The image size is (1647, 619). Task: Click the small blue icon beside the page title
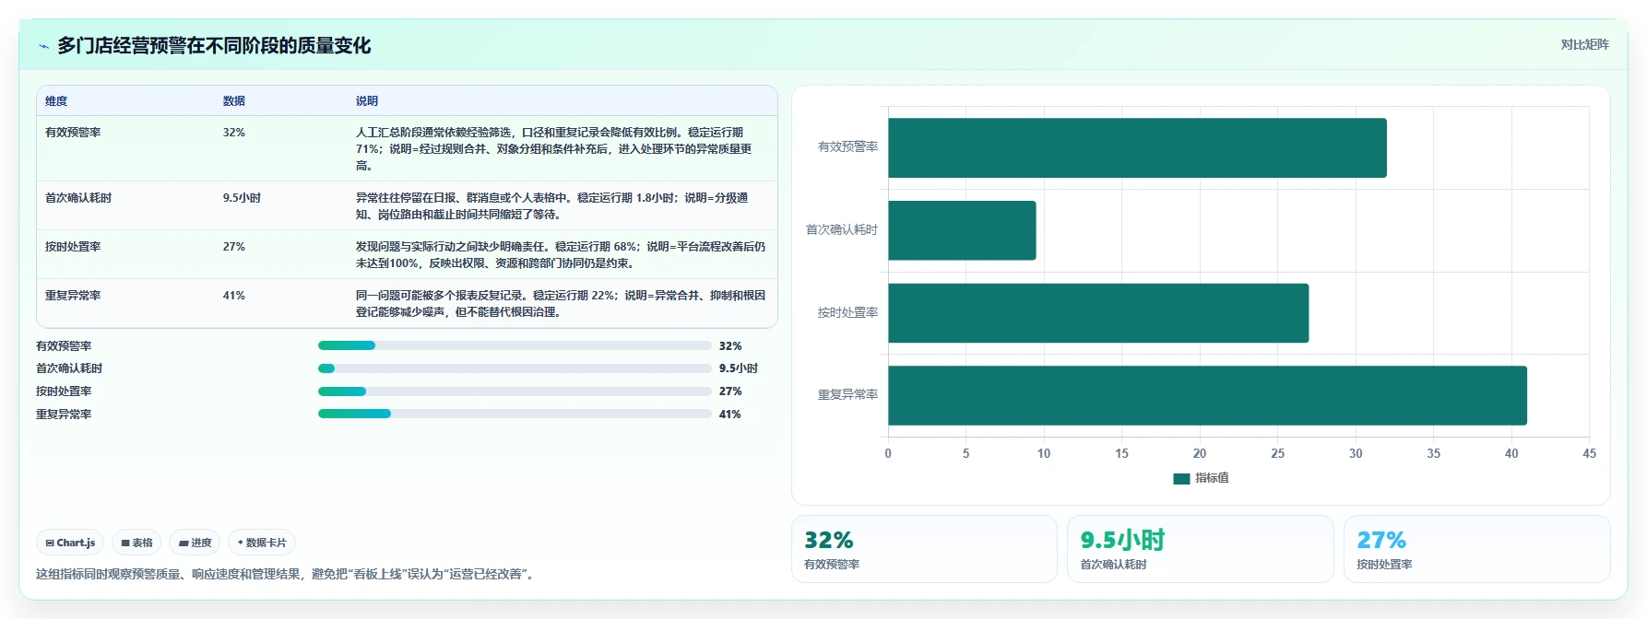pos(43,46)
